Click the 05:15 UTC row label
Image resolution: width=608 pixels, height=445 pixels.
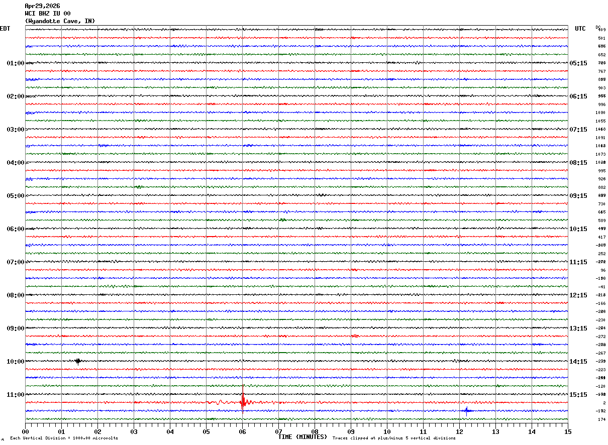[x=578, y=63]
